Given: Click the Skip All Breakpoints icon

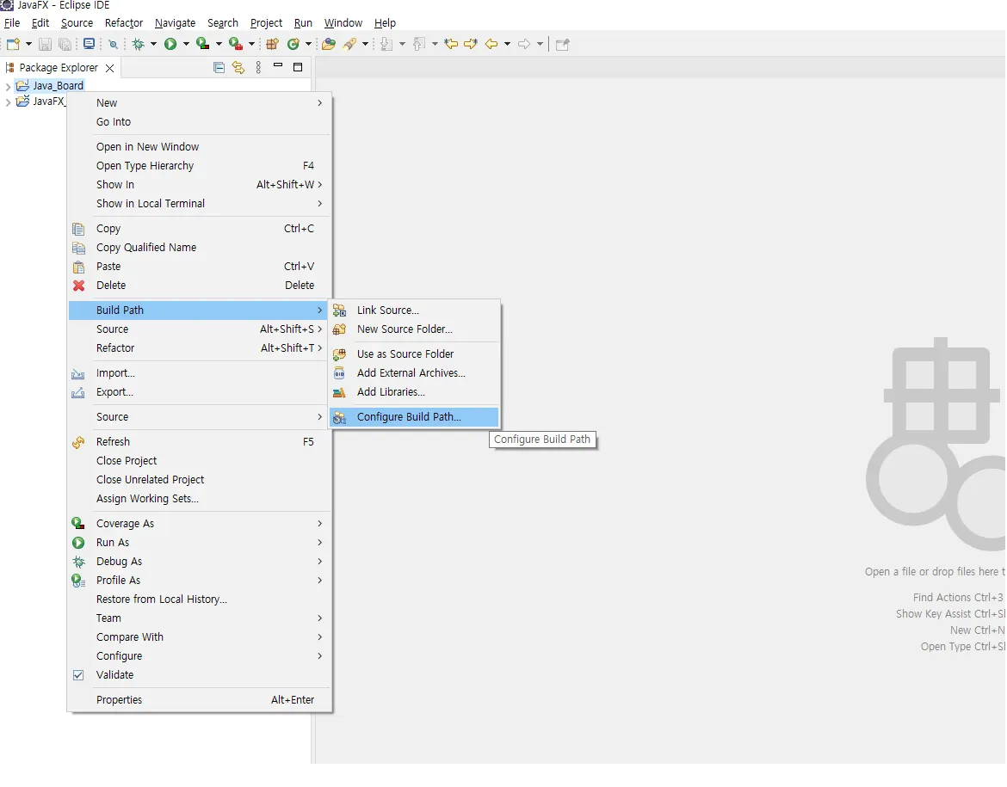Looking at the screenshot, I should click(x=113, y=44).
